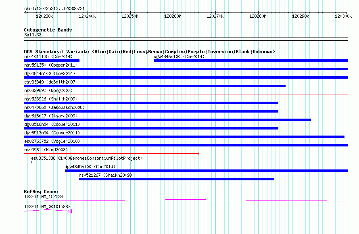Click the dgv4845n100 (Coe2014) label

point(90,167)
